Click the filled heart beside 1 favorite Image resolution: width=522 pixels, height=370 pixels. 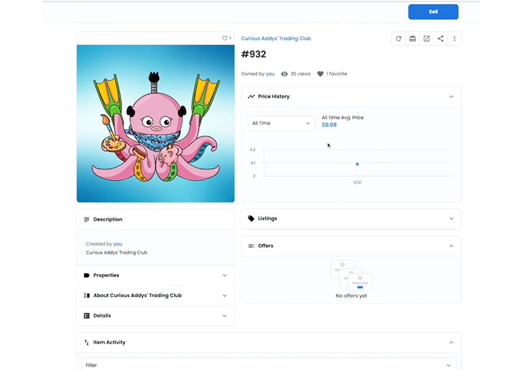coord(320,74)
